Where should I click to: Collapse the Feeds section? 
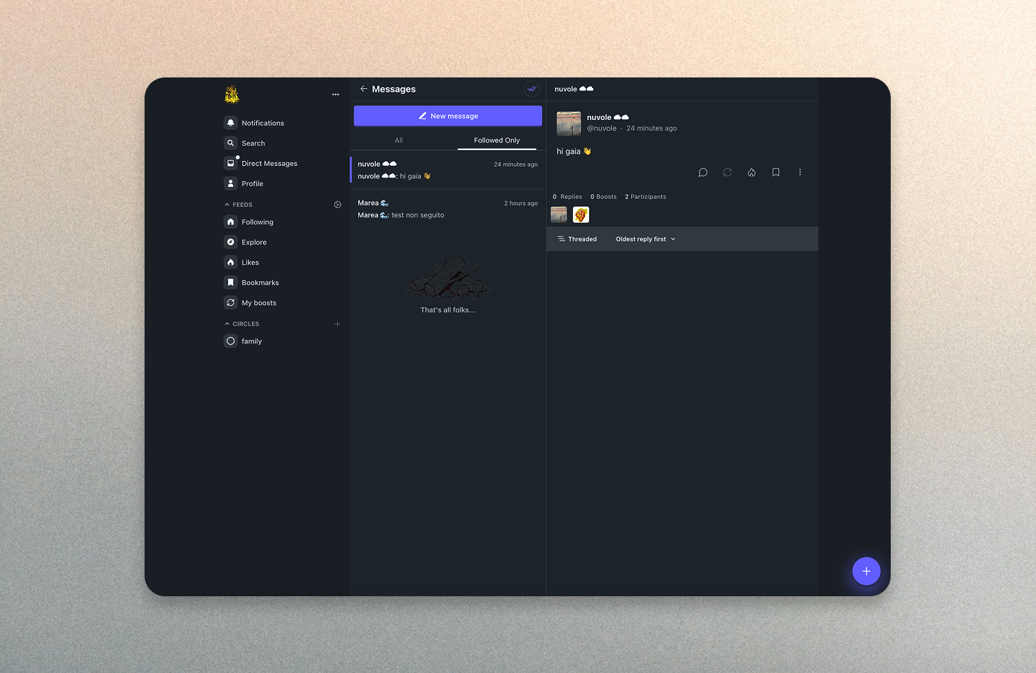[227, 205]
